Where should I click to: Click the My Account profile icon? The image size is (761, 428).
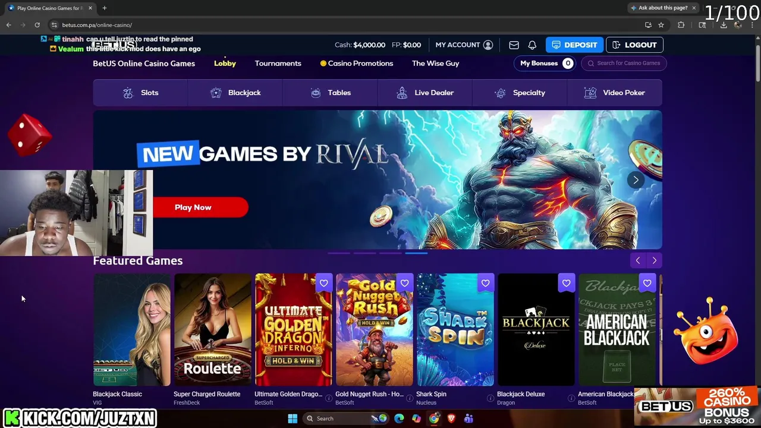point(488,45)
